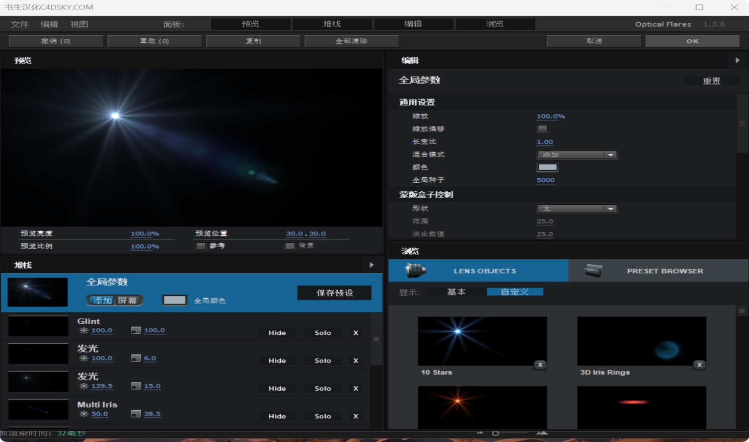The height and width of the screenshot is (442, 749).
Task: Delete the Glint element from stack
Action: 356,333
